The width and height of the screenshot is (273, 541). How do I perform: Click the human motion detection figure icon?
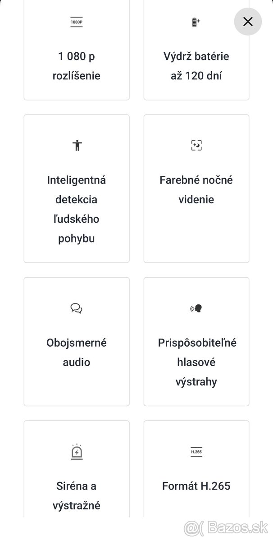(x=77, y=145)
